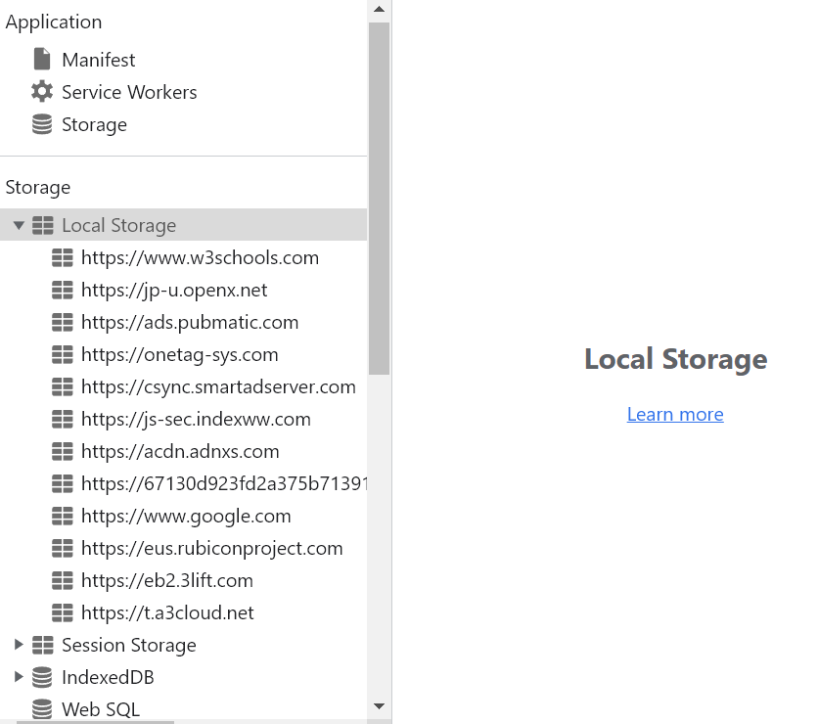
Task: Open https://ads.pubmatic.com local storage
Action: [190, 323]
